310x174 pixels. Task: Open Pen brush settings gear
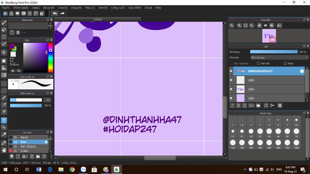(x=46, y=142)
